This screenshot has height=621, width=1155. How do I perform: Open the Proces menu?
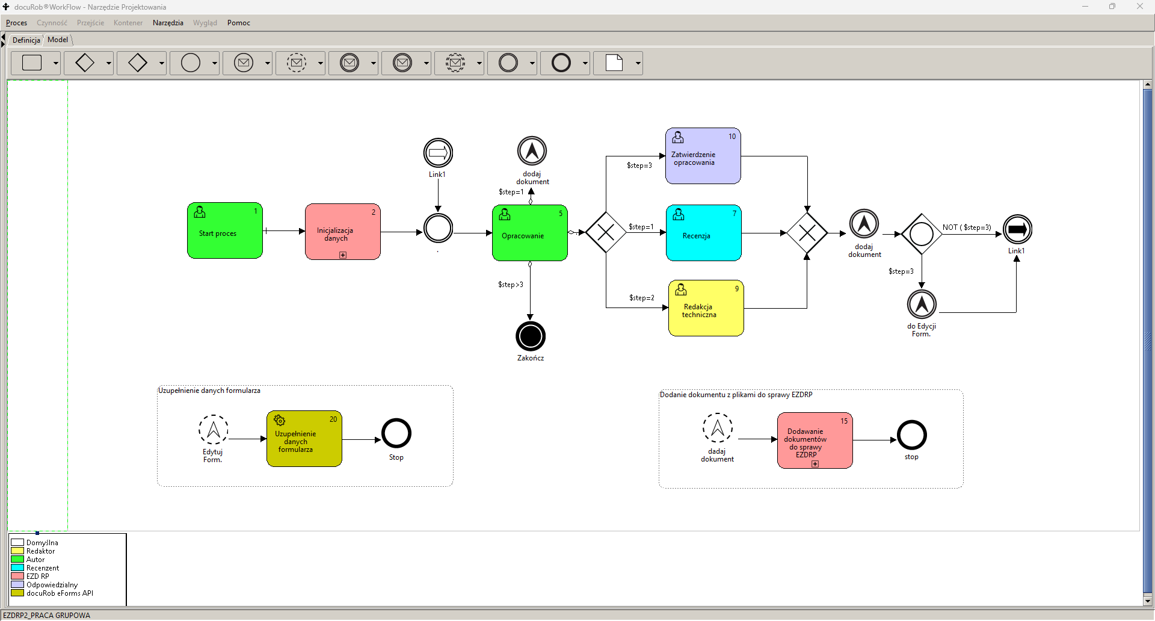pos(17,23)
